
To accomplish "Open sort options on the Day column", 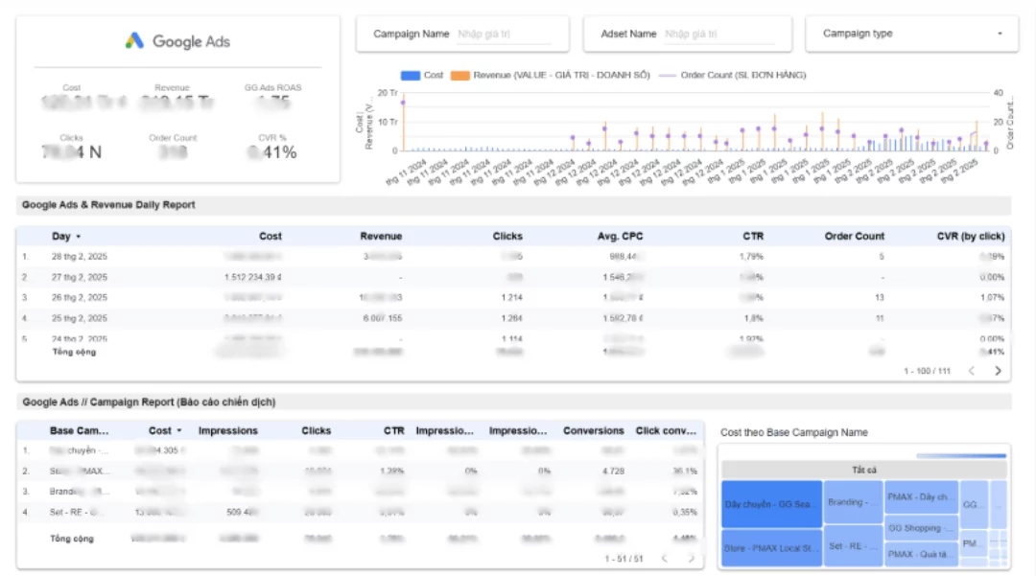I will click(x=78, y=236).
